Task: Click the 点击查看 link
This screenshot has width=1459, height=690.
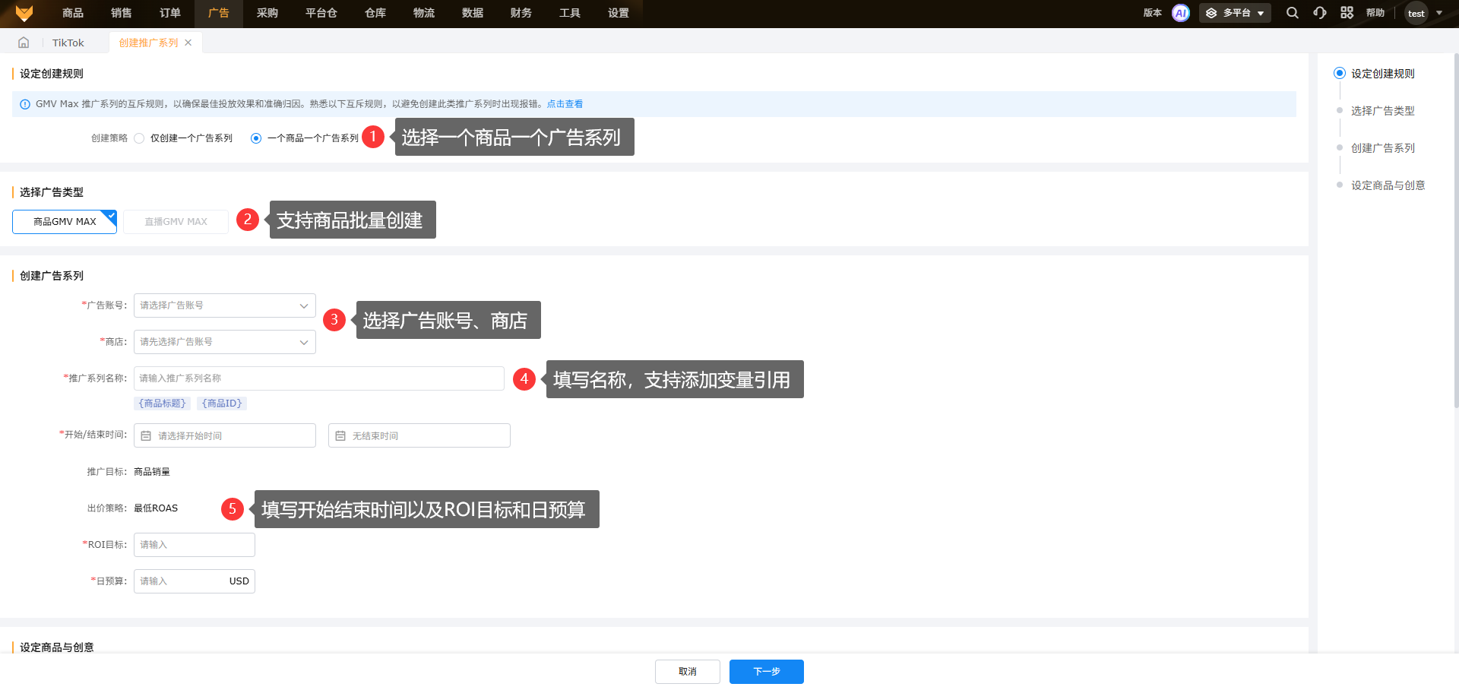Action: 565,104
